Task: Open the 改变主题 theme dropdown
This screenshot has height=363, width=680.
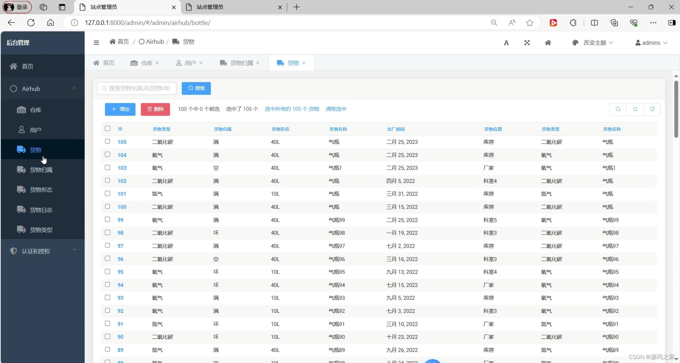Action: pyautogui.click(x=594, y=43)
